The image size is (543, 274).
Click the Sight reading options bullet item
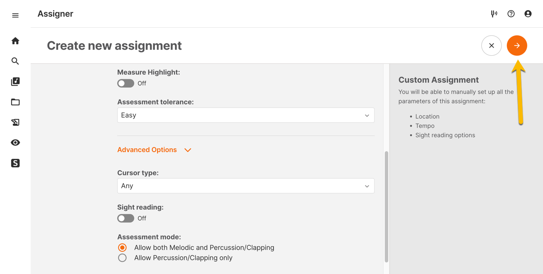click(445, 135)
